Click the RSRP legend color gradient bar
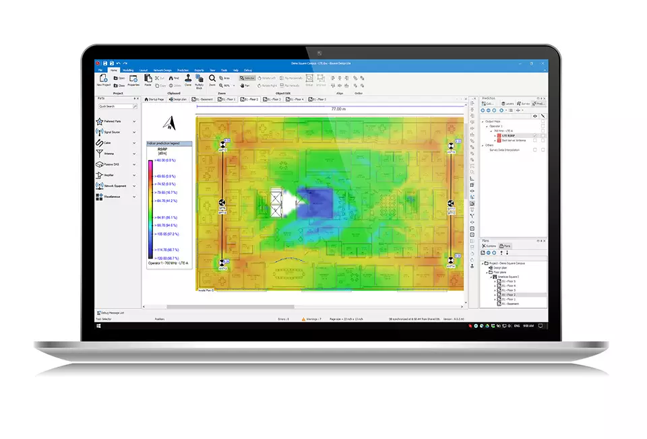 [x=150, y=209]
